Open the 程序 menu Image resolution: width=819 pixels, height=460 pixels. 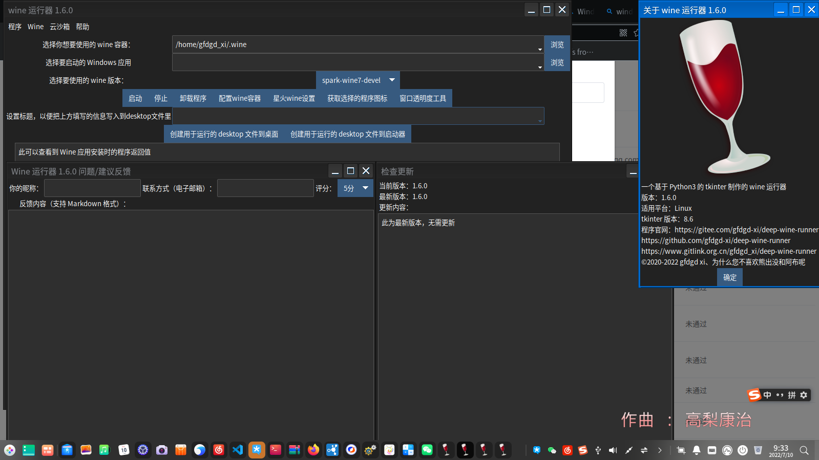coord(15,27)
